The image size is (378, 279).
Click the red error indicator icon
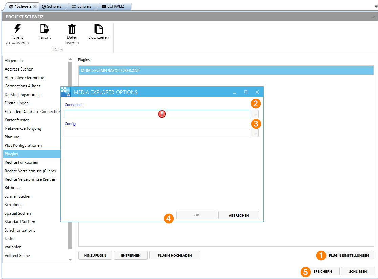(162, 114)
